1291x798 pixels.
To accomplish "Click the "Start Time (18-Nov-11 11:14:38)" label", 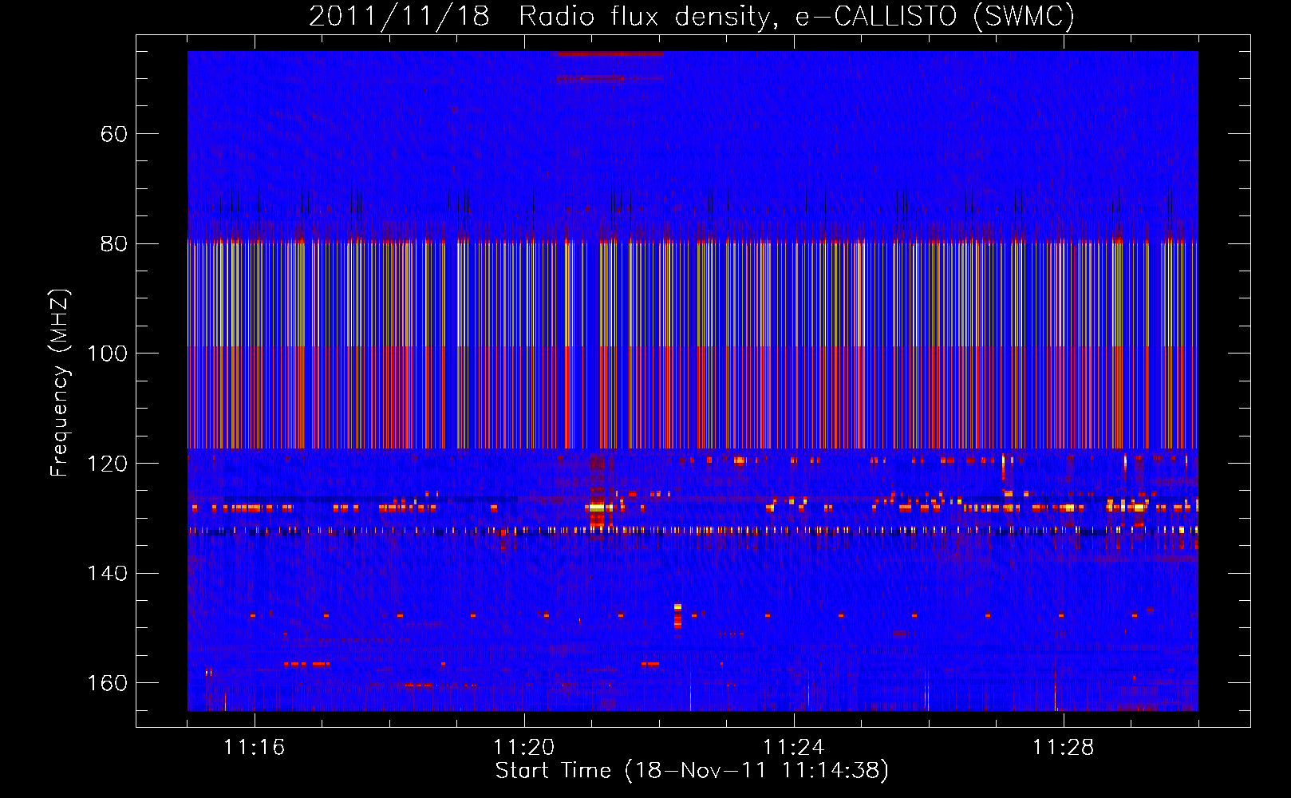I will point(692,771).
